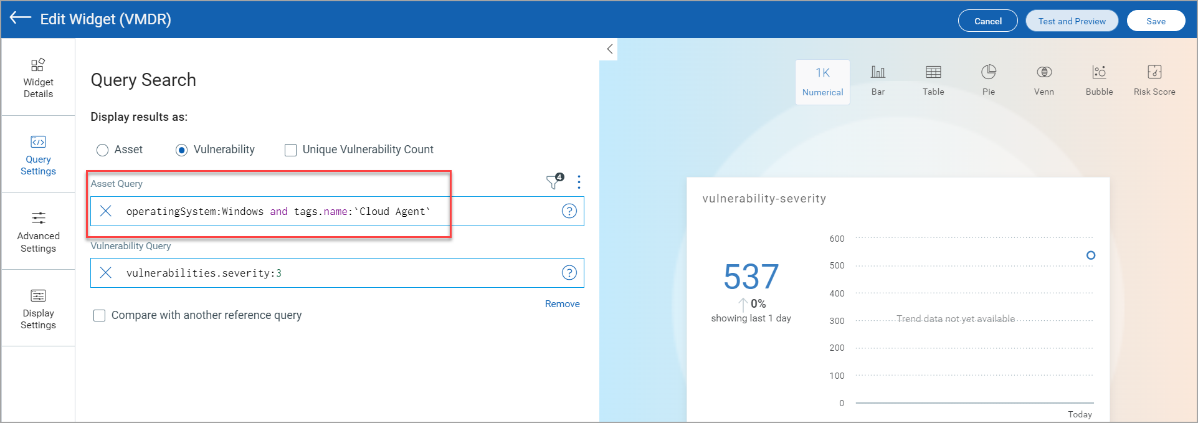Open the three-dot options menu
Screen dimensions: 1198x423
579,182
